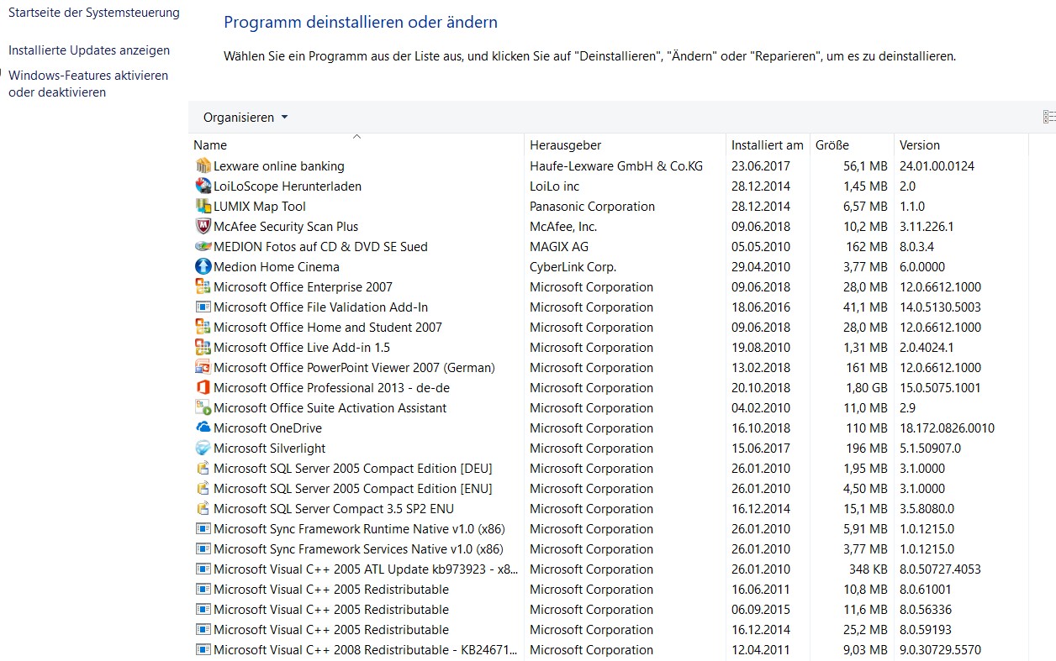Click the MEDION Fotos auf CD & DVD icon
1056x661 pixels.
203,246
